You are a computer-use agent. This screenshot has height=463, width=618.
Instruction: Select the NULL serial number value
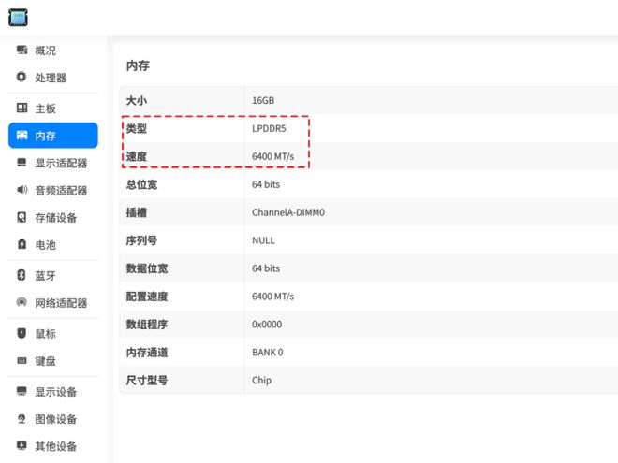pyautogui.click(x=263, y=240)
